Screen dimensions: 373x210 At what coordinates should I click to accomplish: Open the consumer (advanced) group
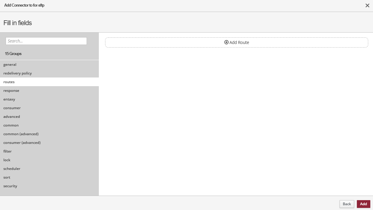click(22, 143)
